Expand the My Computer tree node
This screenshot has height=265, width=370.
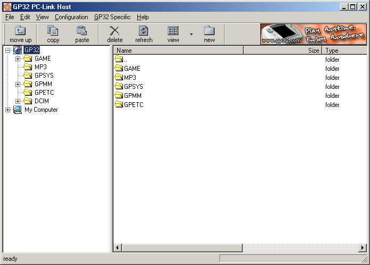[7, 110]
